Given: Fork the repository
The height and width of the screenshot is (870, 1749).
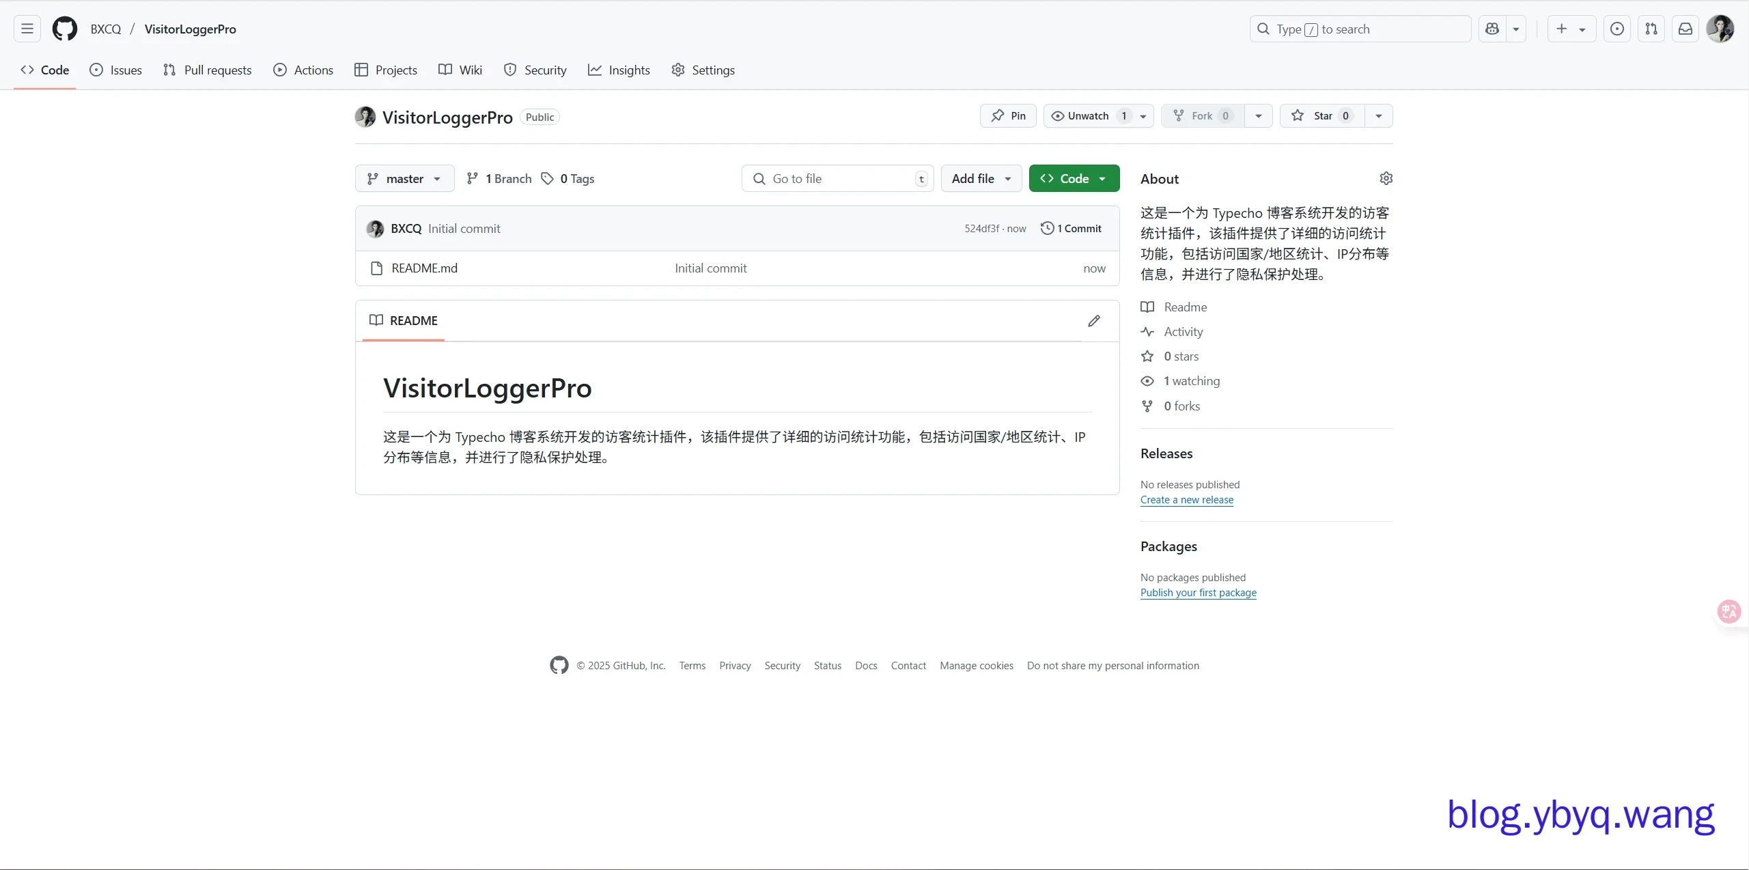Looking at the screenshot, I should [x=1203, y=115].
